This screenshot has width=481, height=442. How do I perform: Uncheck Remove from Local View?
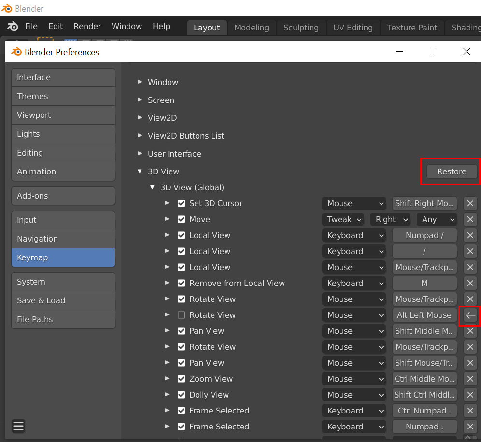(x=181, y=283)
